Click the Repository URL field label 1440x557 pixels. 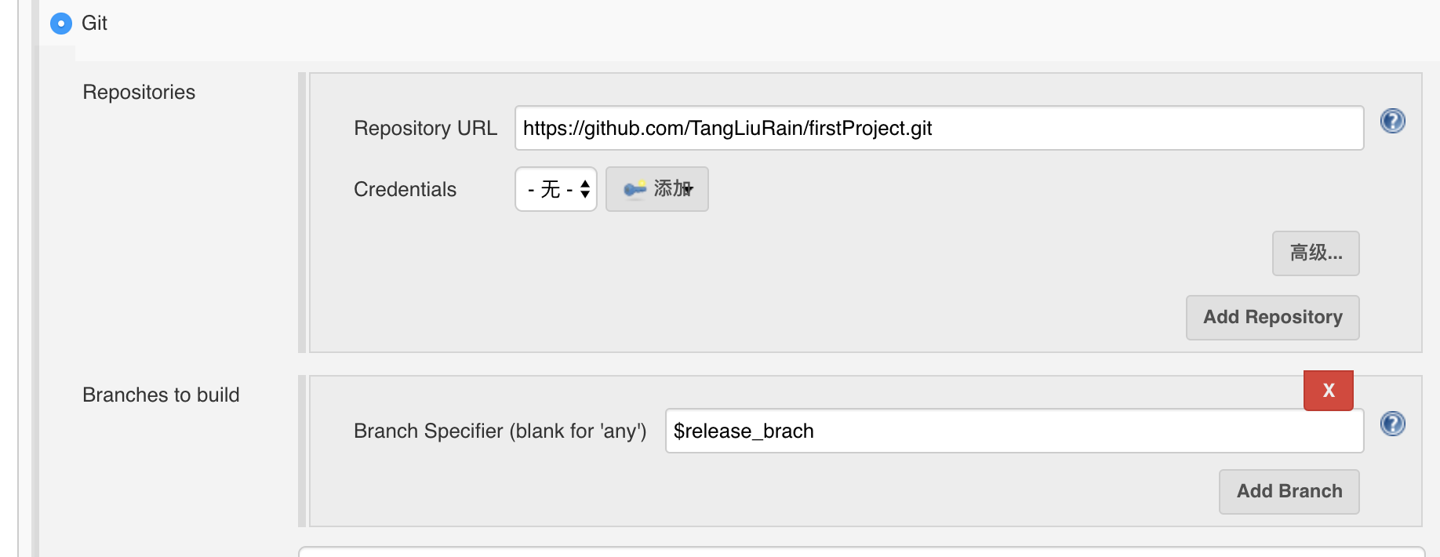coord(425,128)
